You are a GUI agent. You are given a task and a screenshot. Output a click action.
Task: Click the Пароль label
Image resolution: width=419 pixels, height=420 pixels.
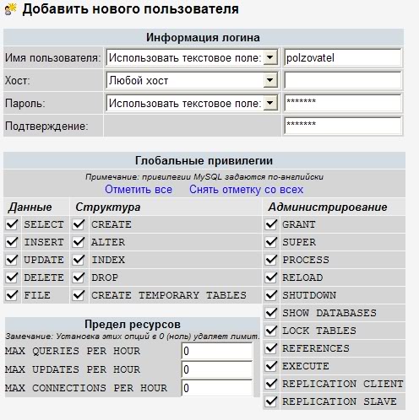(x=25, y=104)
